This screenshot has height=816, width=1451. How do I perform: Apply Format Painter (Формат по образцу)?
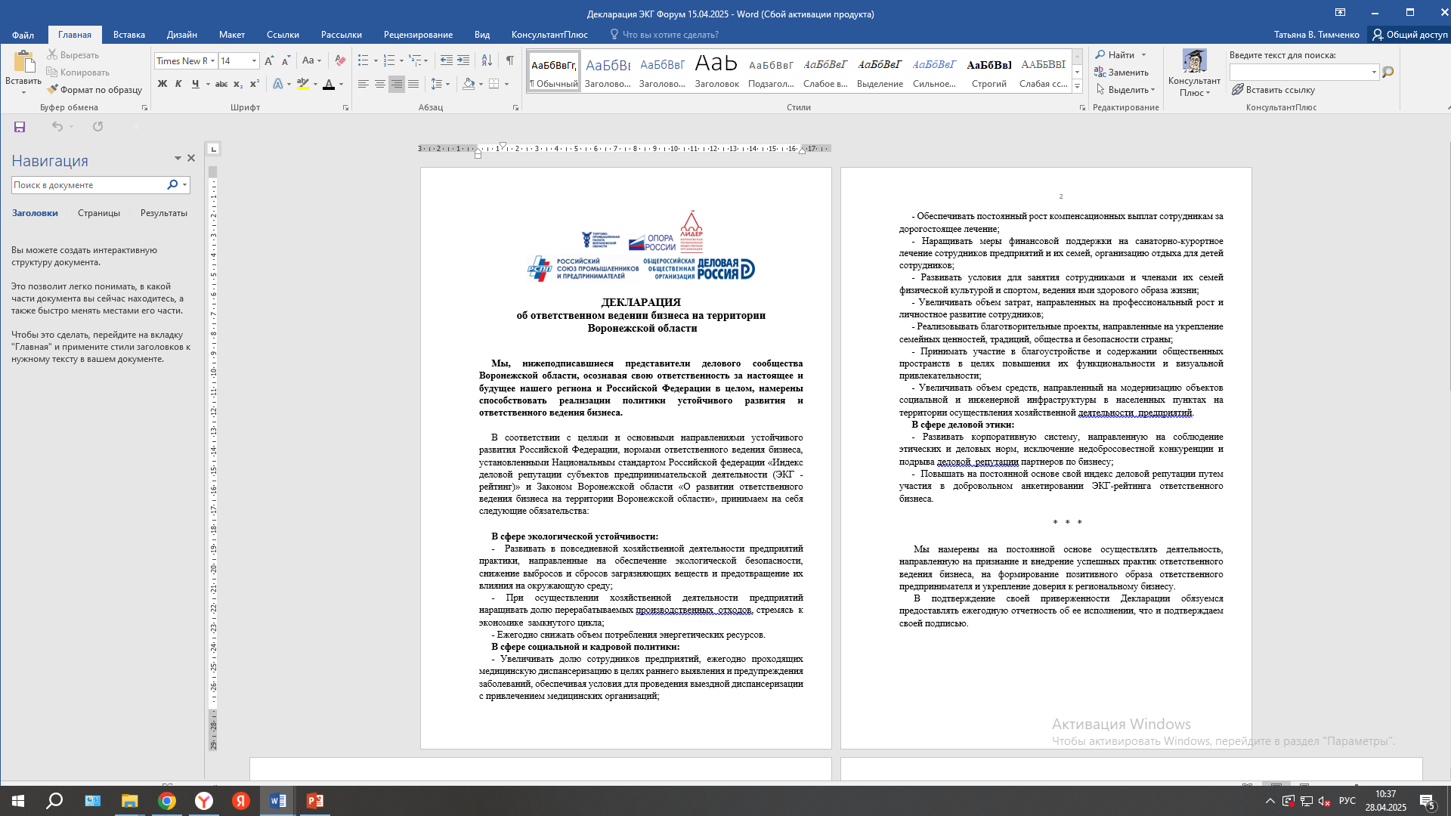pos(94,90)
